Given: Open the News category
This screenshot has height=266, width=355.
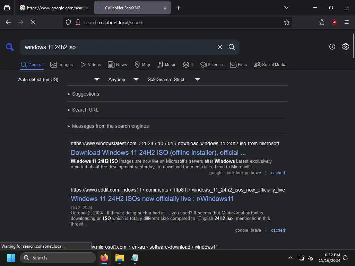Looking at the screenshot, I should click(118, 65).
